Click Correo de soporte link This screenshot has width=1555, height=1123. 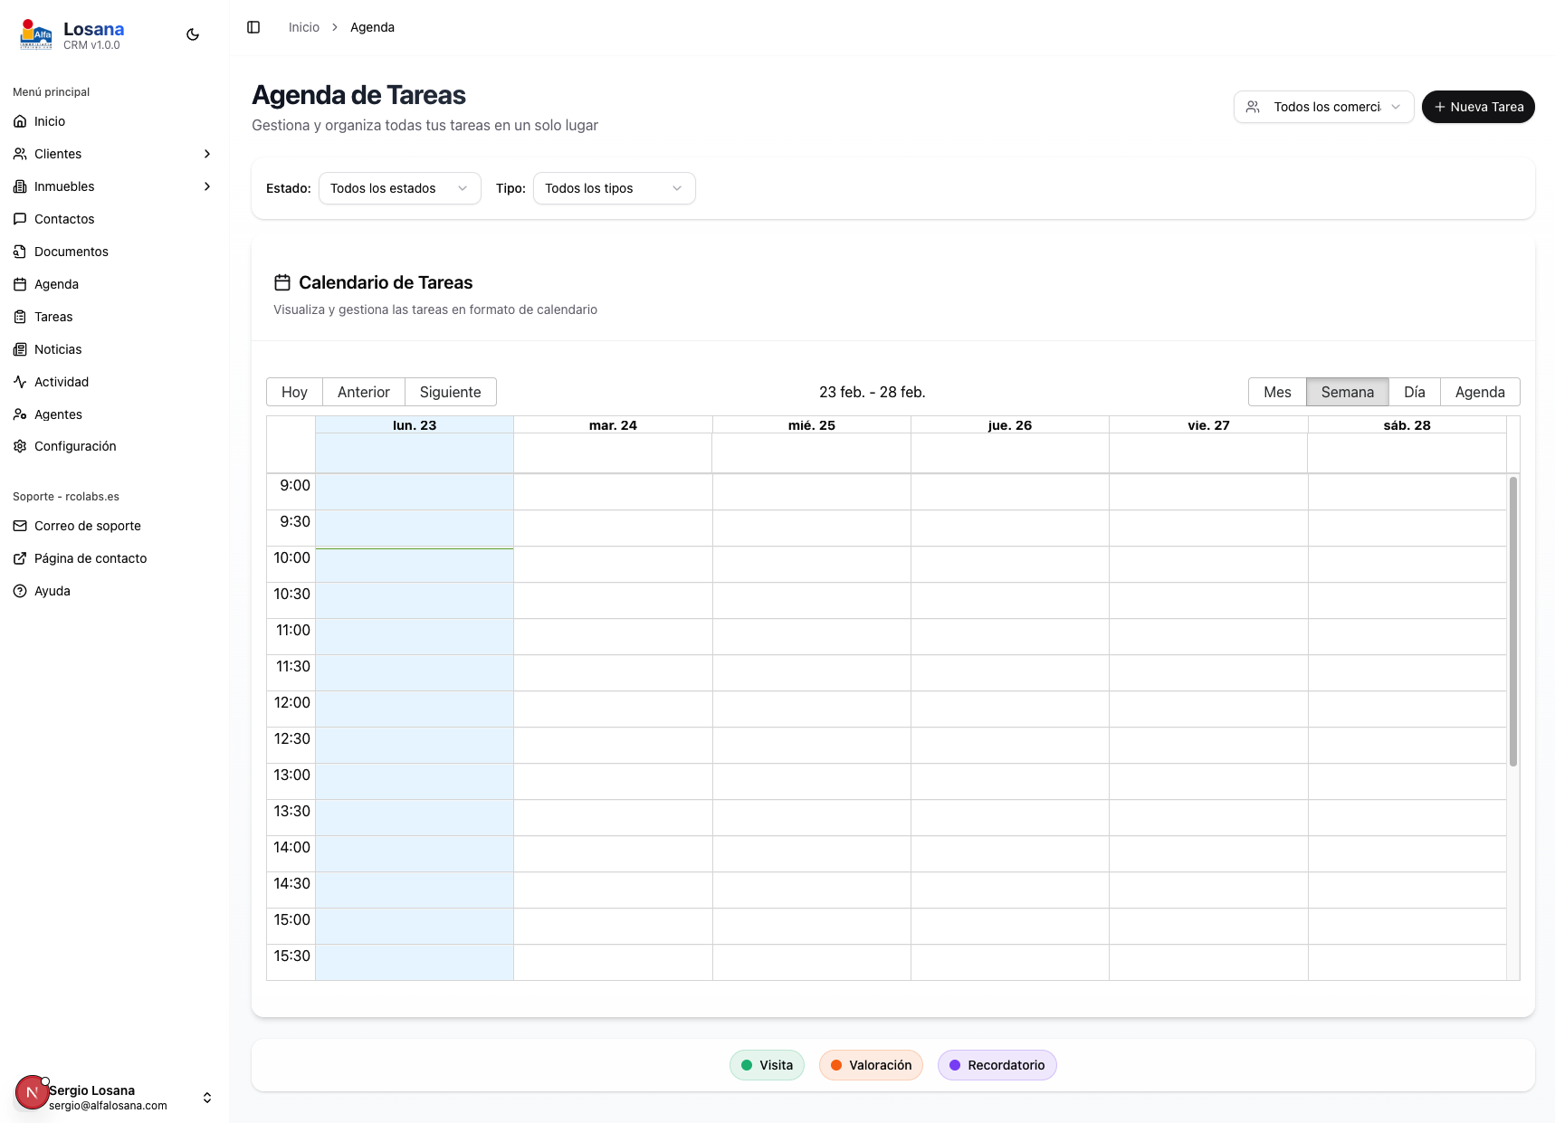click(87, 526)
